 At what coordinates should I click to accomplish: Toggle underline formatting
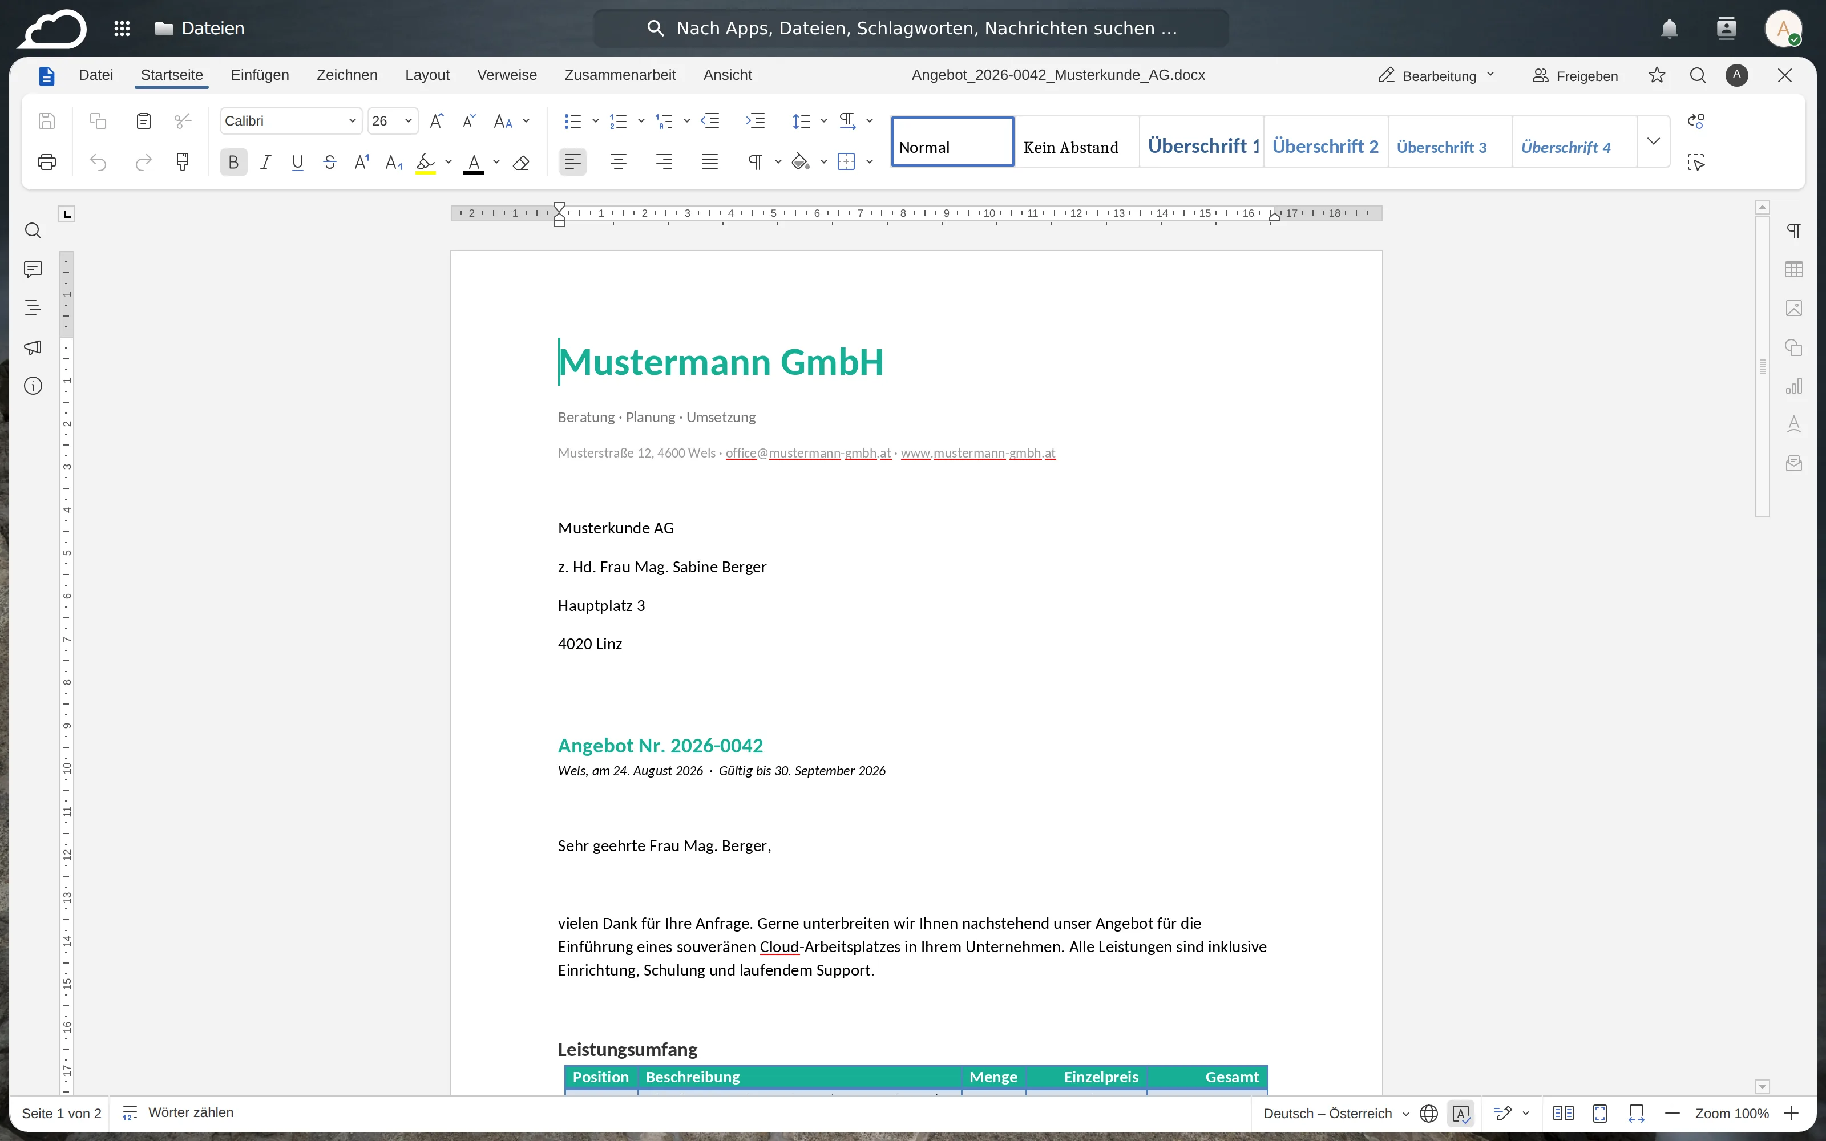(297, 162)
